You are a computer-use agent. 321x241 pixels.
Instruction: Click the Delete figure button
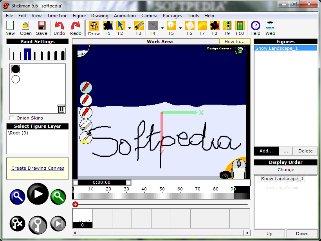pos(305,151)
